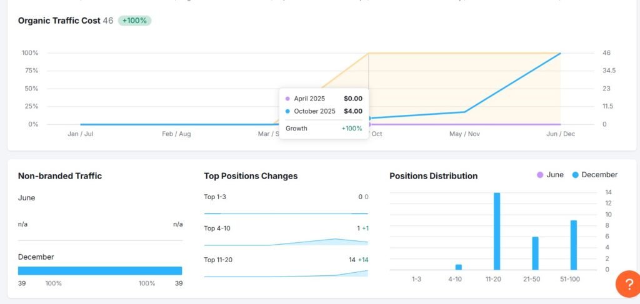640x304 pixels.
Task: Select the tallest 11-20 positions bar
Action: point(497,231)
